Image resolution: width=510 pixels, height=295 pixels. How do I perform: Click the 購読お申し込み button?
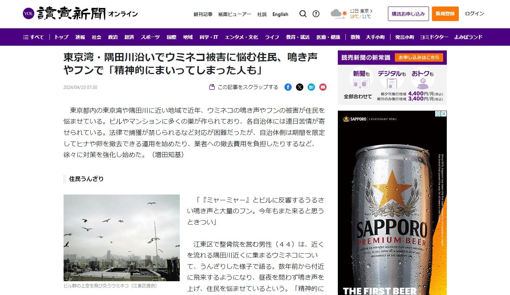point(408,14)
